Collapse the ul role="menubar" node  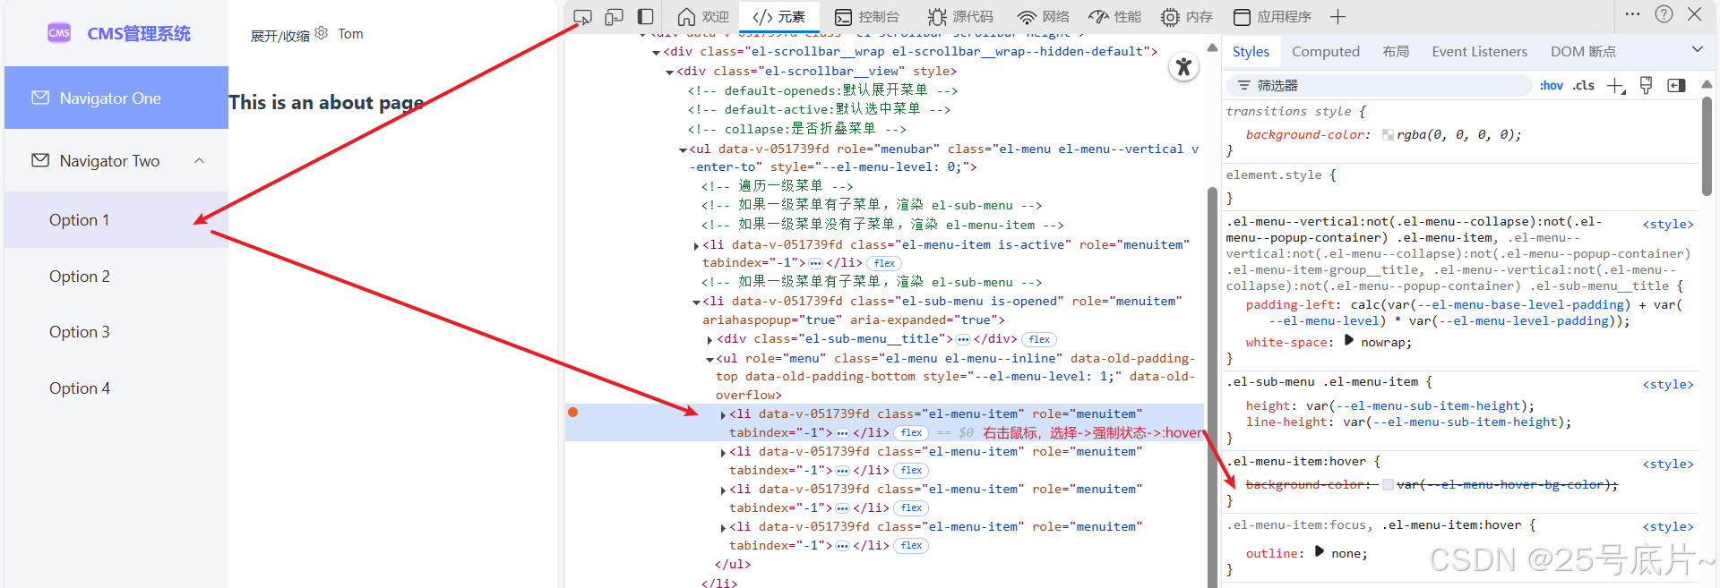[683, 149]
